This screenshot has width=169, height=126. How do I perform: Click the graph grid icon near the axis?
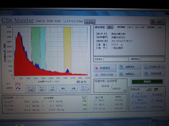[x=78, y=82]
